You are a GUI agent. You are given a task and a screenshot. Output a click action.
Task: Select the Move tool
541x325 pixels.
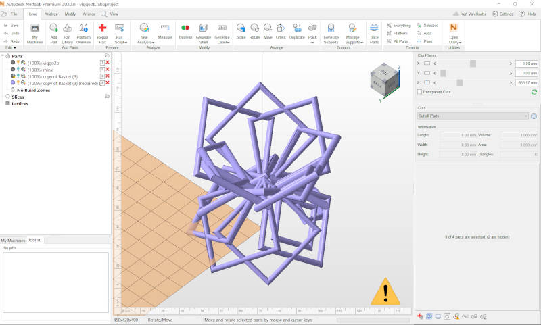tap(268, 32)
